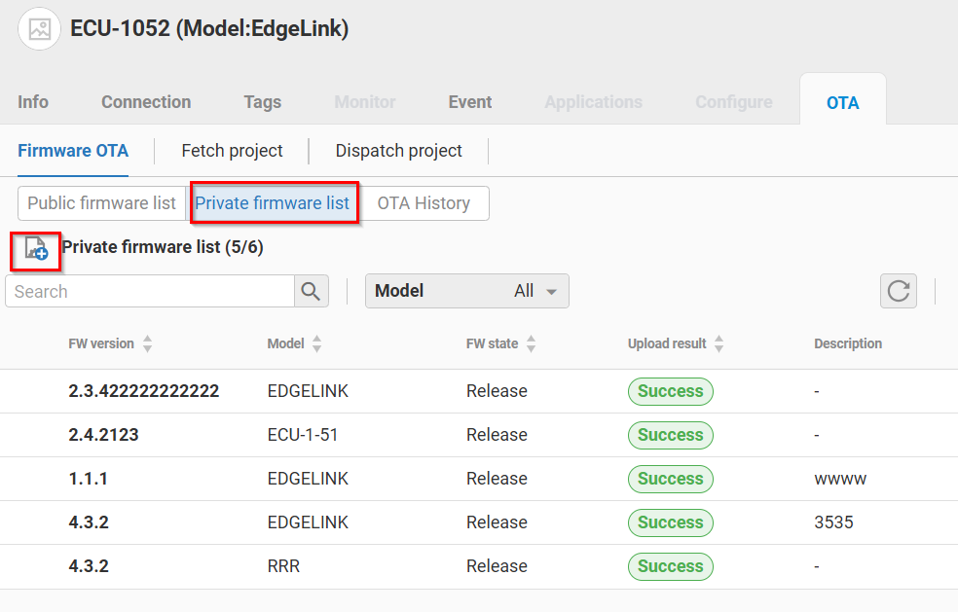Click the search magnifier icon
This screenshot has height=612, width=958.
(x=311, y=291)
